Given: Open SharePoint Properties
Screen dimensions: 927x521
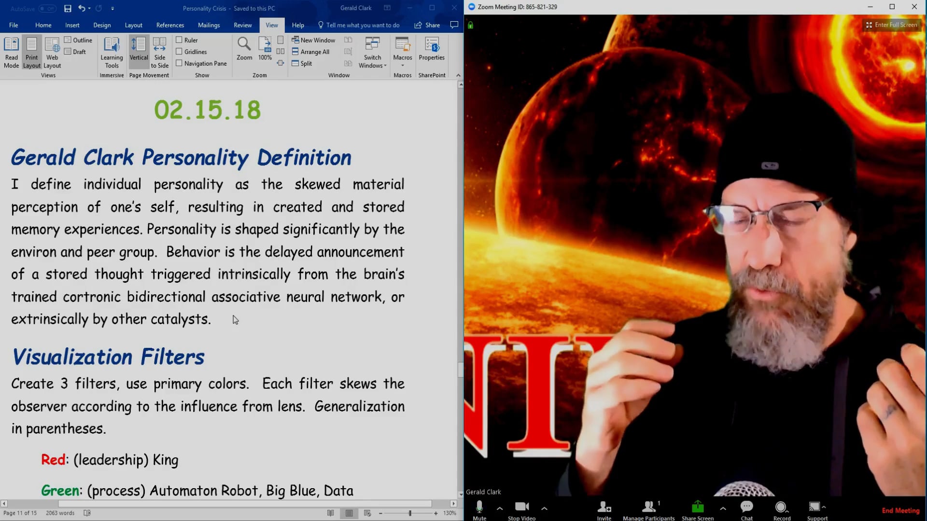Looking at the screenshot, I should (431, 49).
